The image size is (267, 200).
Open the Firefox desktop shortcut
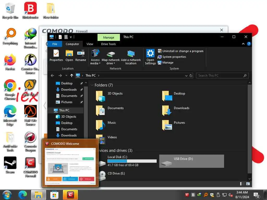point(10,62)
